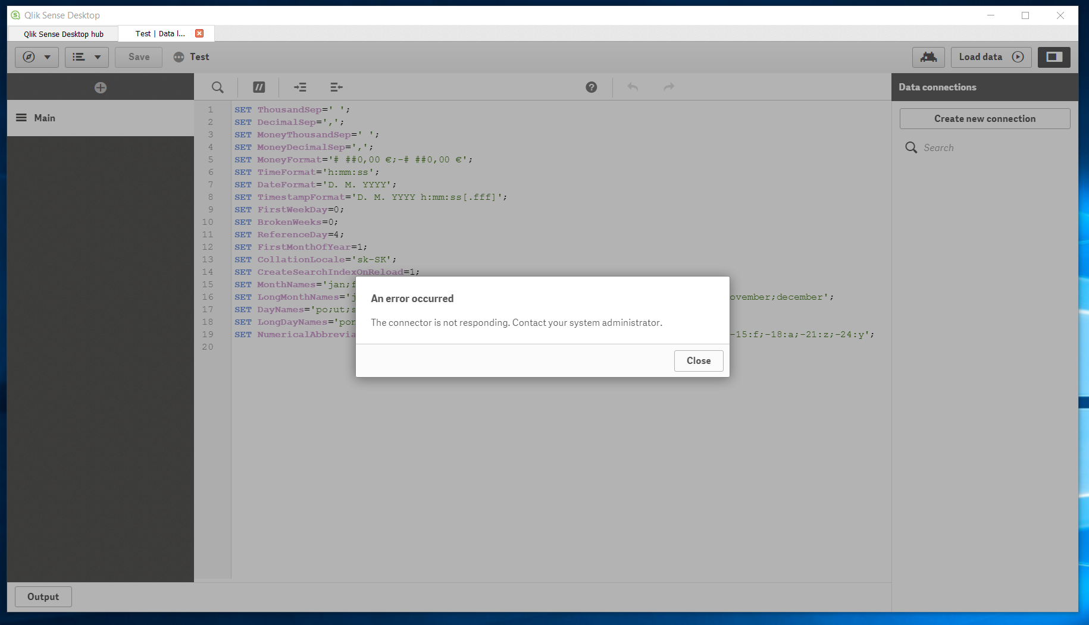Toggle comment on selected lines
Screen dimensions: 1089x625
tap(259, 87)
